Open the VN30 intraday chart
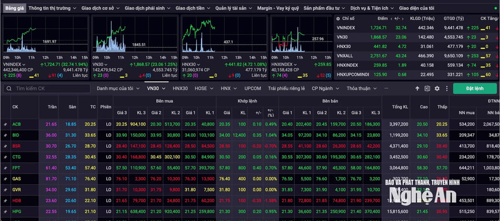 coord(134,34)
